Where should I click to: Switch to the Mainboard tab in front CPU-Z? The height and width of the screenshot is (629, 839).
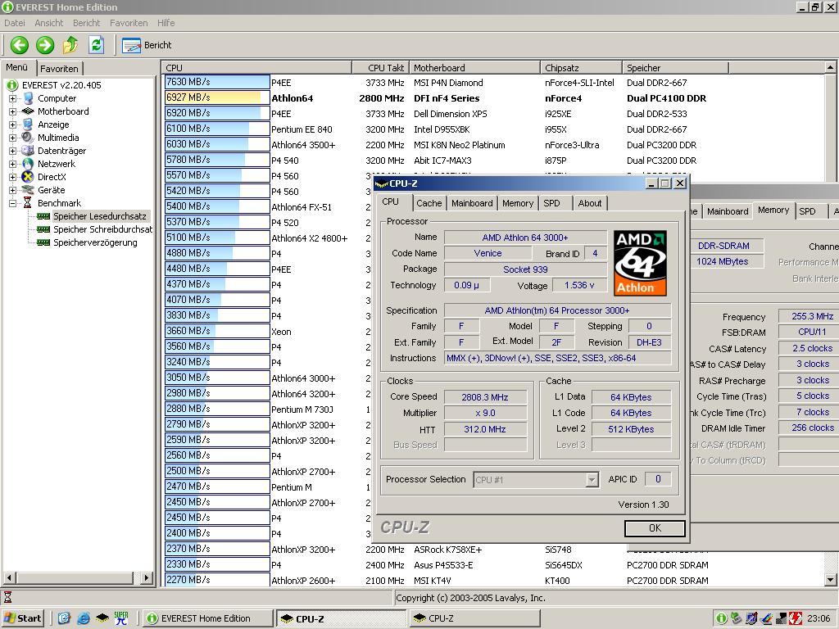(472, 203)
